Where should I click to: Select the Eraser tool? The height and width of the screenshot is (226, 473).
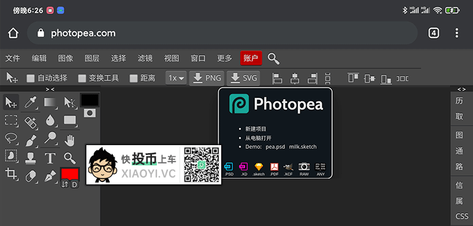(x=31, y=176)
